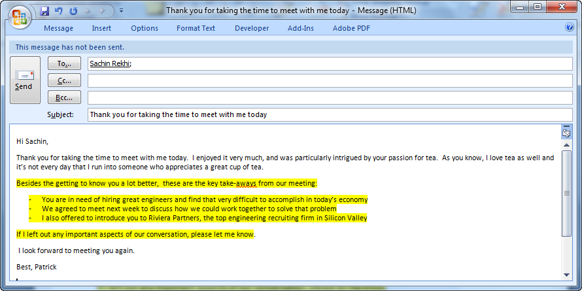Open Outlook Help question mark icon
Viewport: 582px width, 291px height.
coord(569,27)
